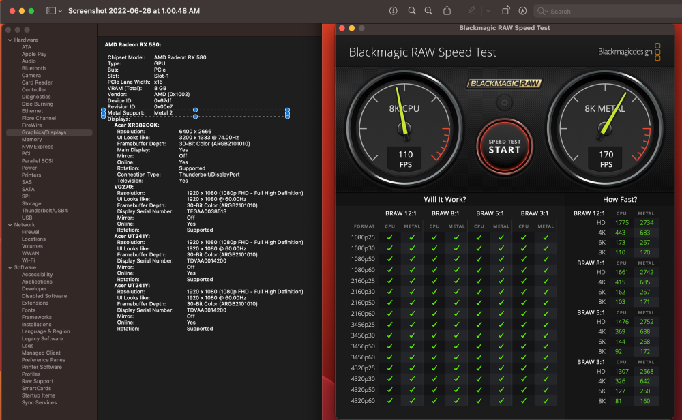Rotate the image with toolbar button
Image resolution: width=682 pixels, height=420 pixels.
[505, 10]
